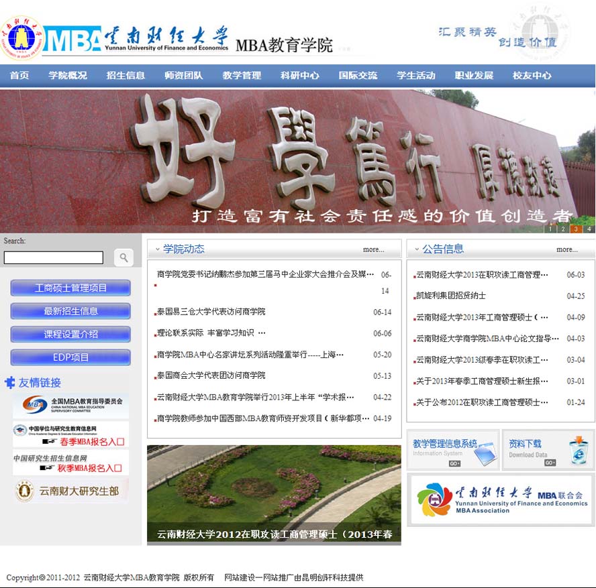This screenshot has height=588, width=596.
Task: Click more... in 学院动态 panel
Action: (374, 249)
